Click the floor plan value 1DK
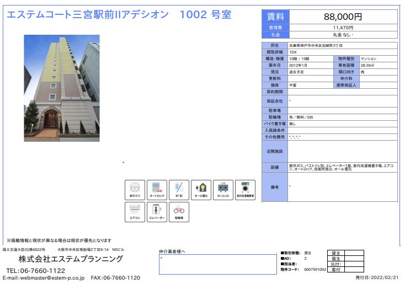 click(293, 52)
